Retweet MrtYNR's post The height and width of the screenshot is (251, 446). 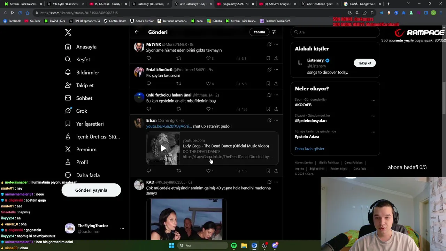[x=179, y=58]
